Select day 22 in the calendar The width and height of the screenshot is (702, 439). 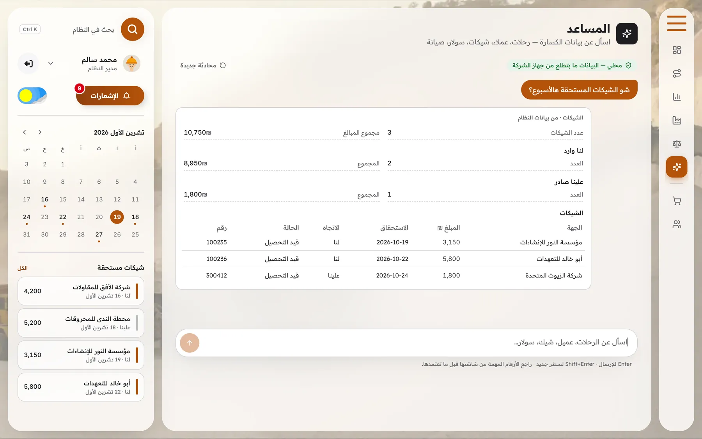tap(63, 217)
